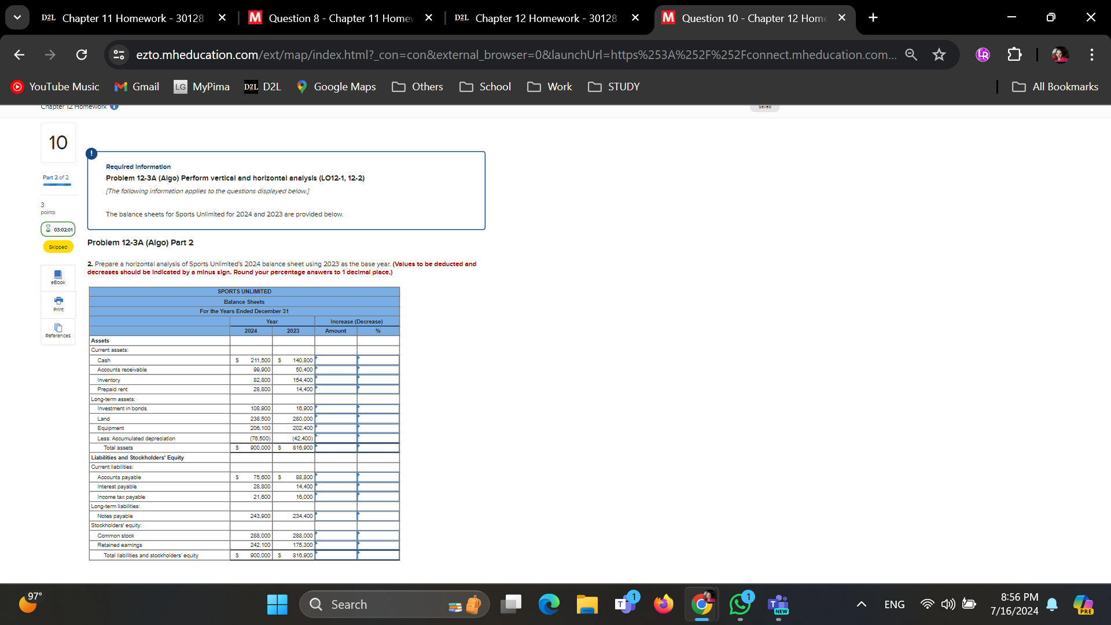The height and width of the screenshot is (625, 1111).
Task: Open the Others bookmarks folder
Action: [417, 87]
